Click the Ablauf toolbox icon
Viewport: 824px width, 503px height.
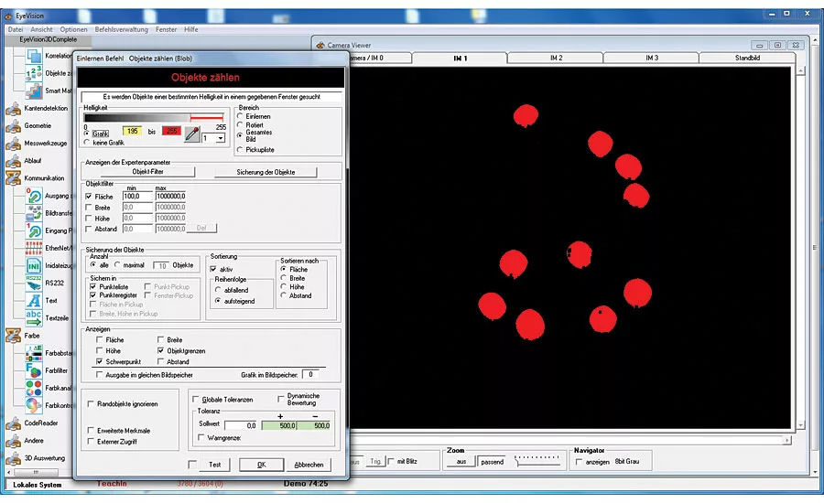pos(13,161)
